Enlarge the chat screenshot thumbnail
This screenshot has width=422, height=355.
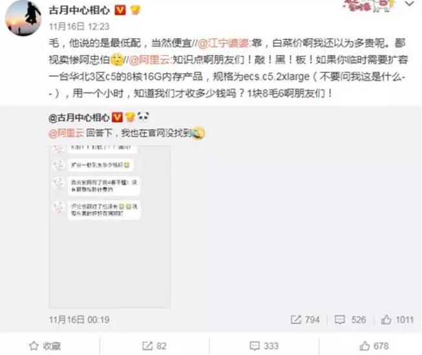point(110,227)
